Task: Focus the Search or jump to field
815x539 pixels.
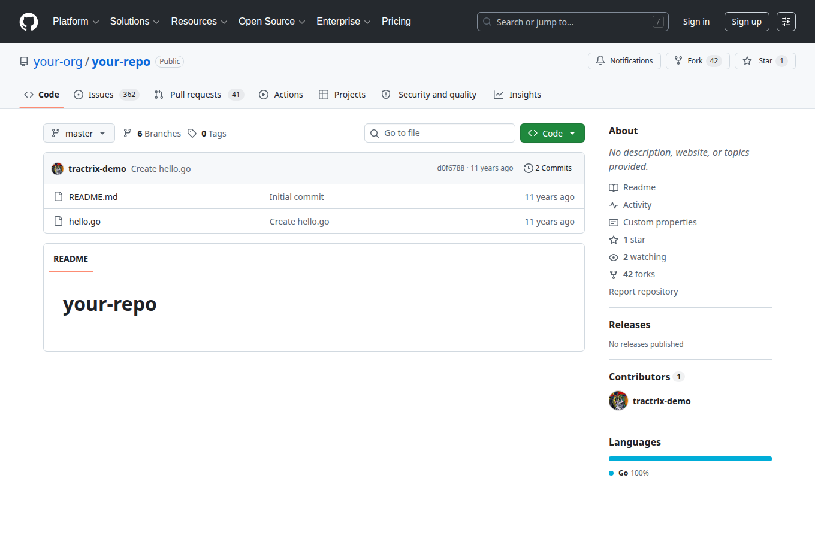Action: click(573, 22)
